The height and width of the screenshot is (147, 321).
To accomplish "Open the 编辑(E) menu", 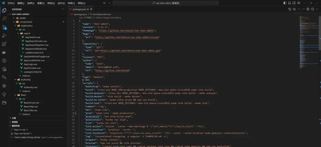I will (21, 3).
